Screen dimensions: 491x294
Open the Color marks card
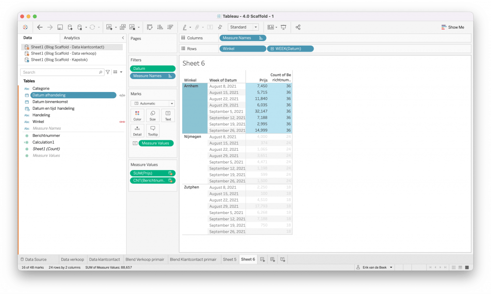click(137, 115)
